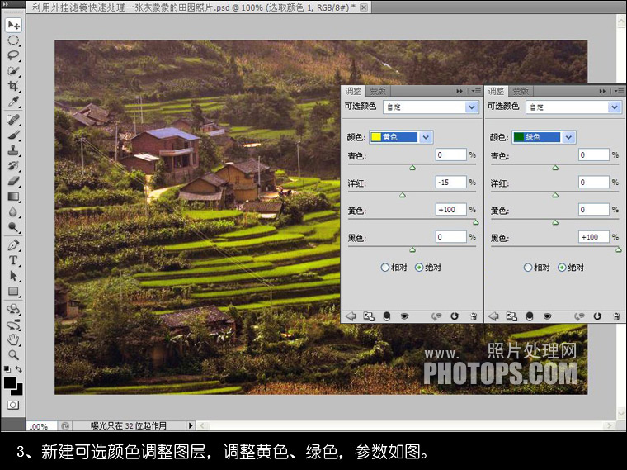Collapse the yellow adjustment panel
This screenshot has width=627, height=470.
tap(460, 92)
